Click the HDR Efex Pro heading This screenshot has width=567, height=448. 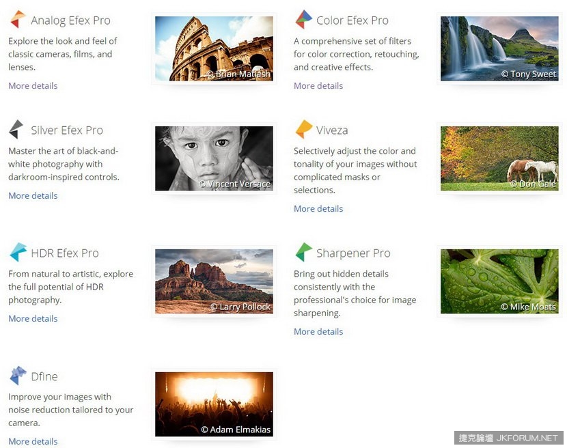tap(65, 253)
